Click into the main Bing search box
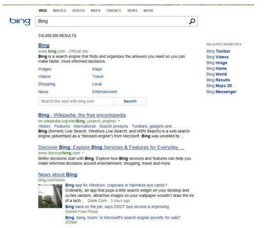Screen dimensions: 274x228 111,21
